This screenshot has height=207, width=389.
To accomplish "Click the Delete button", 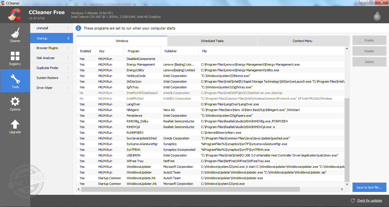I will [369, 62].
